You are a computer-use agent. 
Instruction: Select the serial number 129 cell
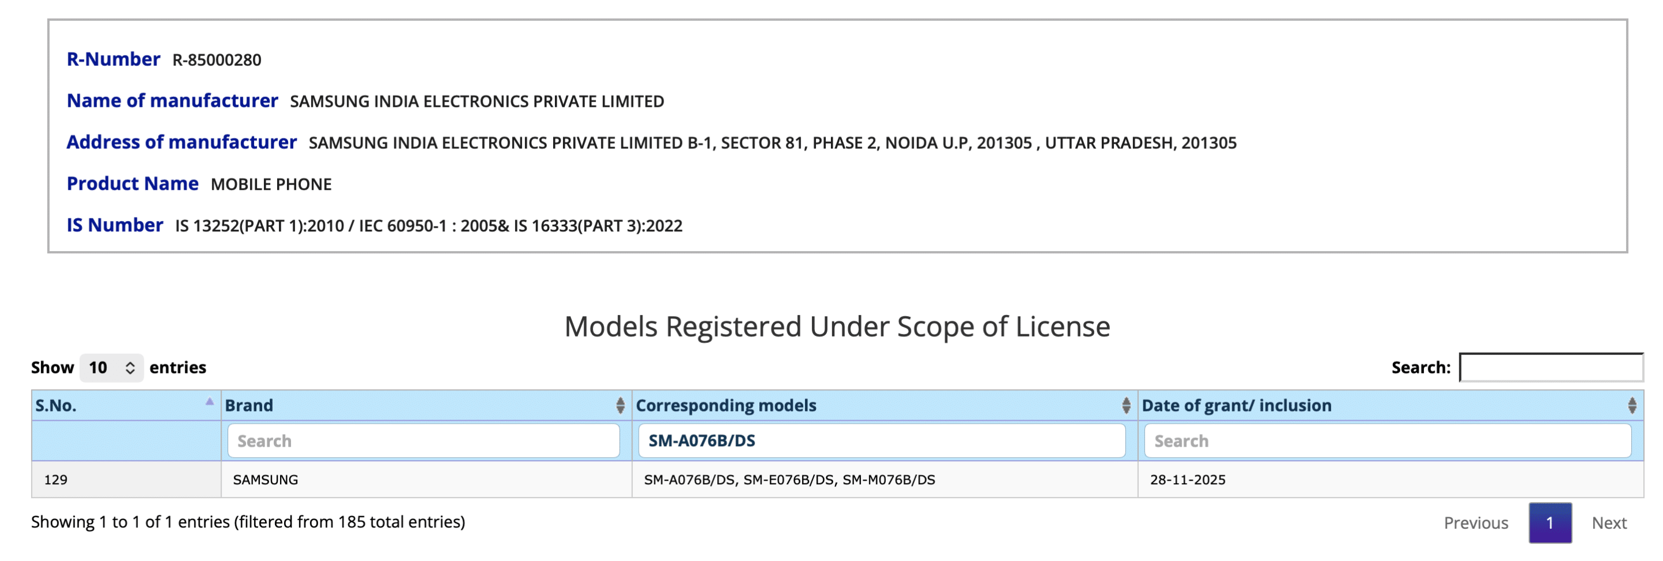tap(56, 480)
